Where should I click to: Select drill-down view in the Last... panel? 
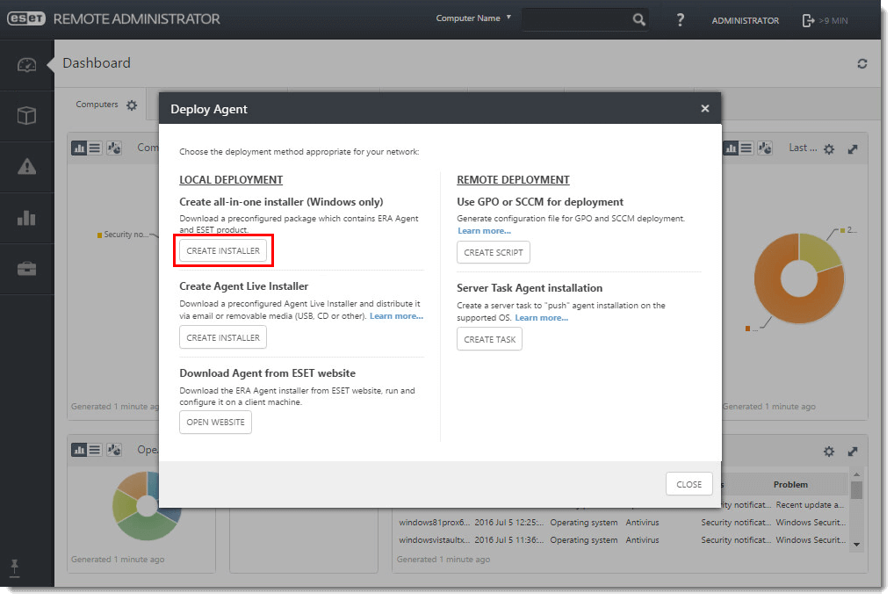[x=765, y=148]
